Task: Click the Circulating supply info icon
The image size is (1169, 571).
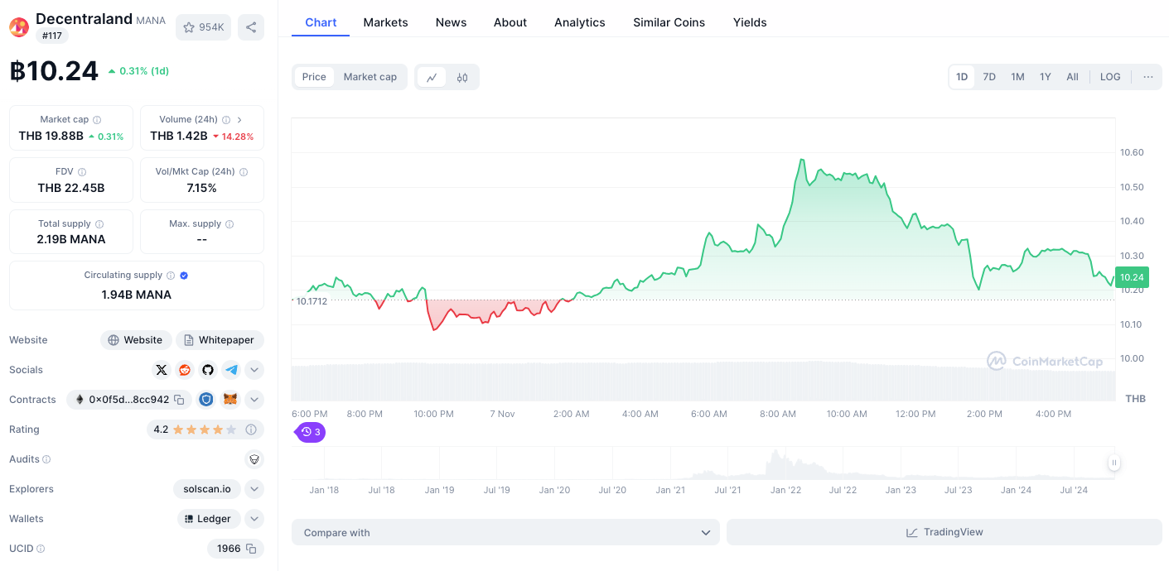Action: (x=171, y=276)
